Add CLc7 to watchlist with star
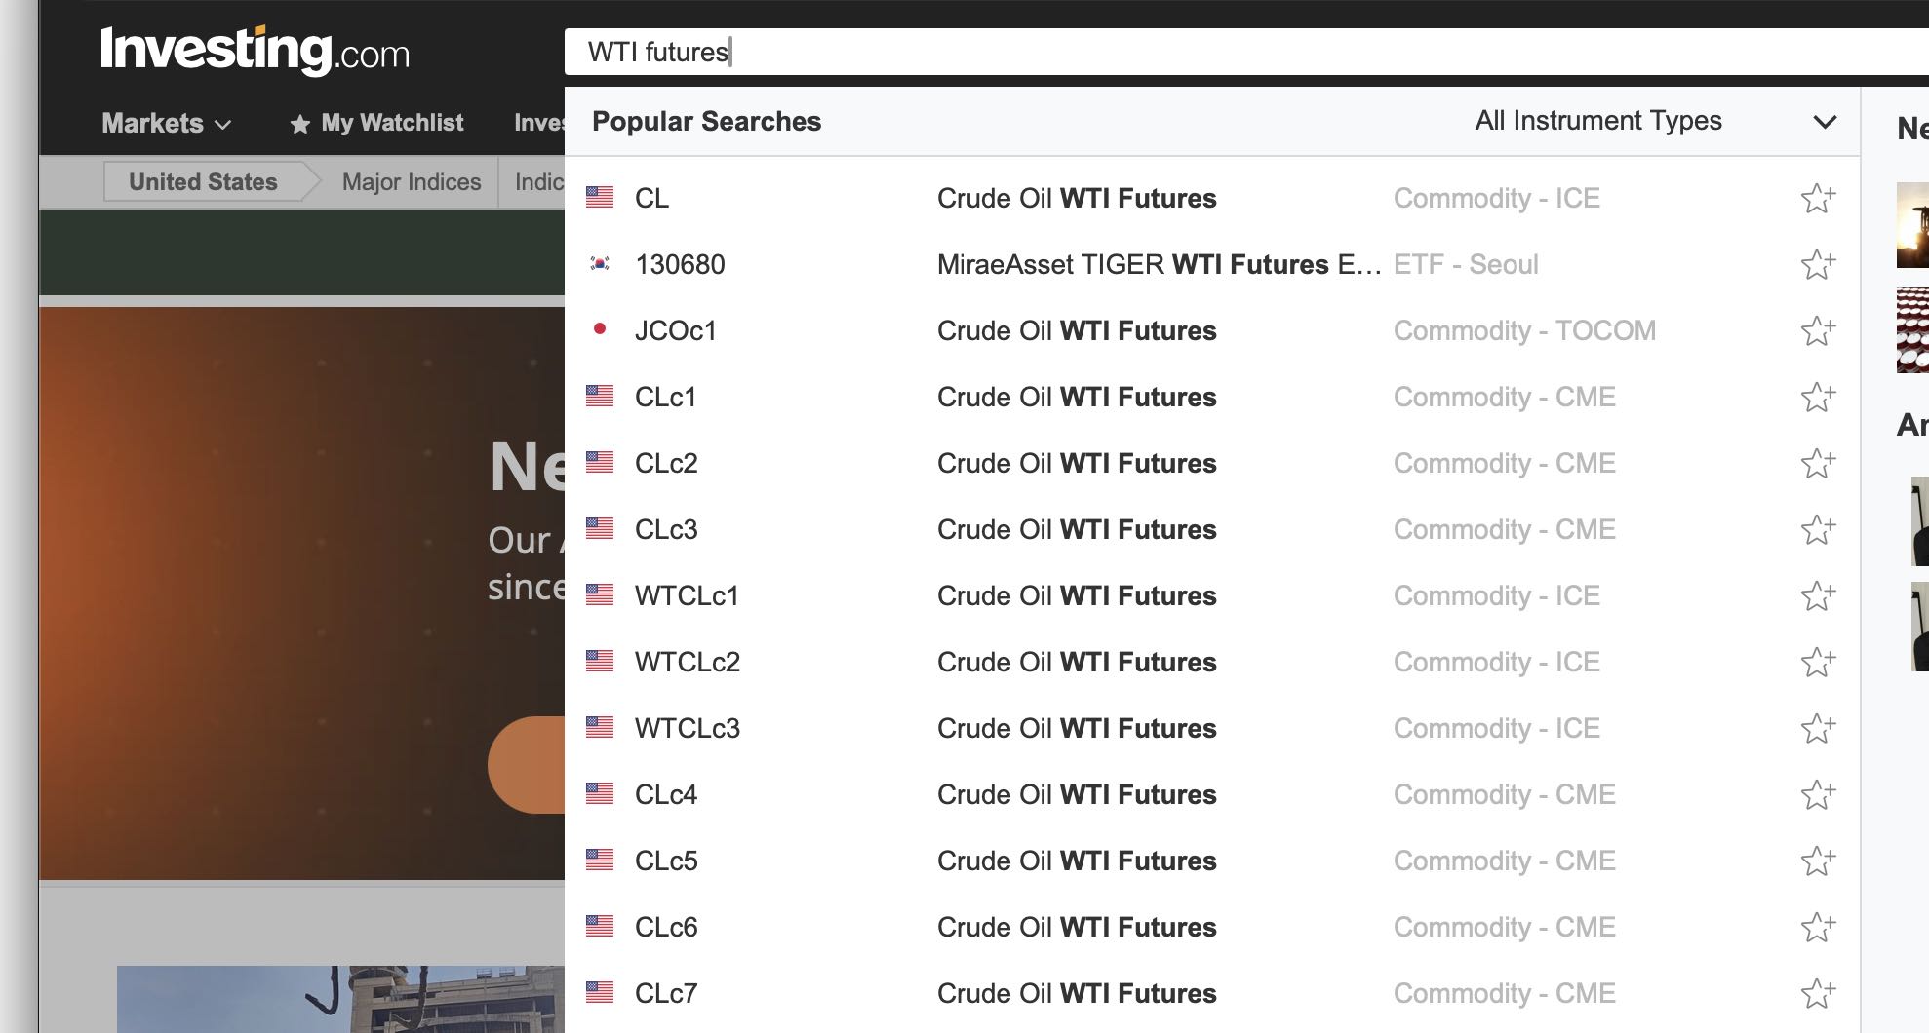The width and height of the screenshot is (1929, 1033). [1818, 994]
